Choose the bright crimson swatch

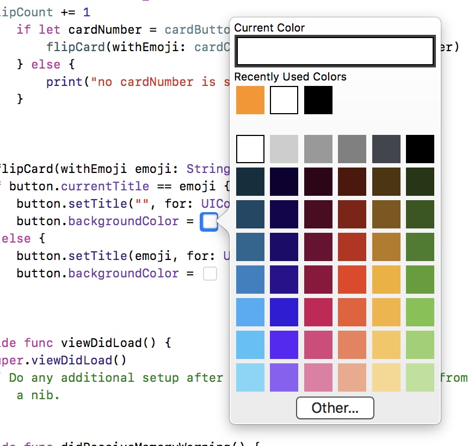pyautogui.click(x=318, y=312)
